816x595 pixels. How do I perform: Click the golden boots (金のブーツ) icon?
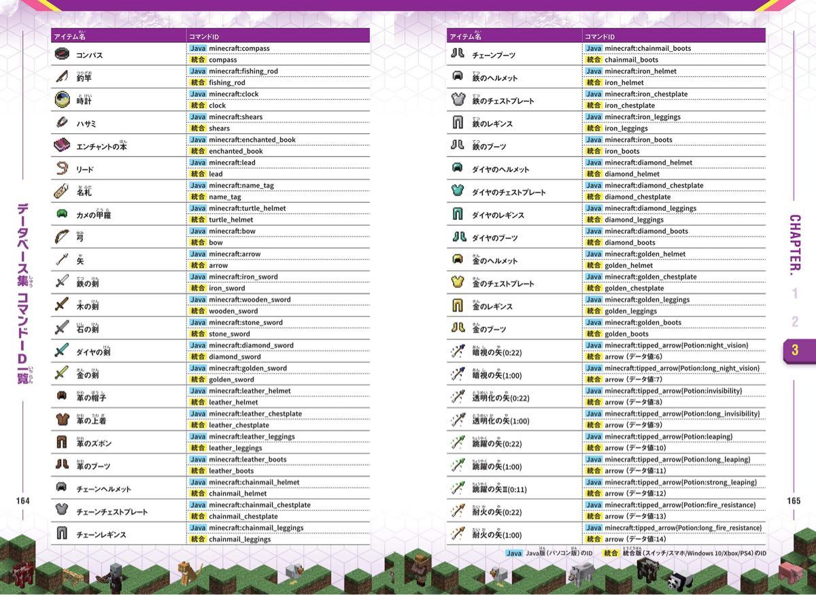[x=457, y=328]
